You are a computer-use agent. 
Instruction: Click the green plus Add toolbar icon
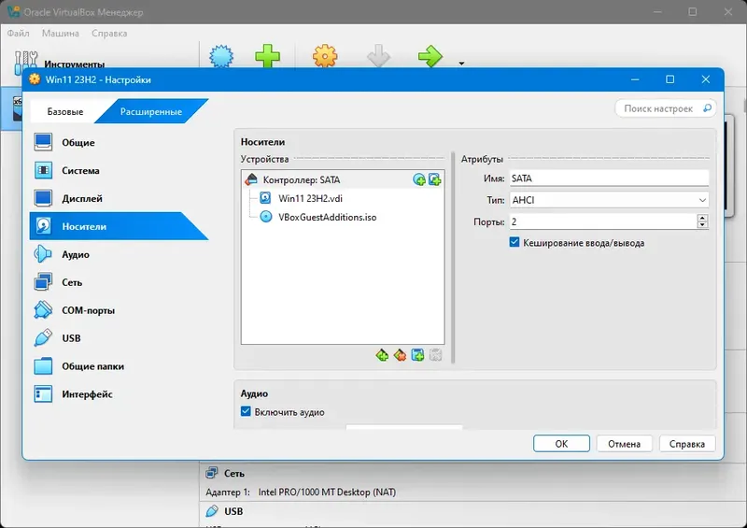[267, 56]
